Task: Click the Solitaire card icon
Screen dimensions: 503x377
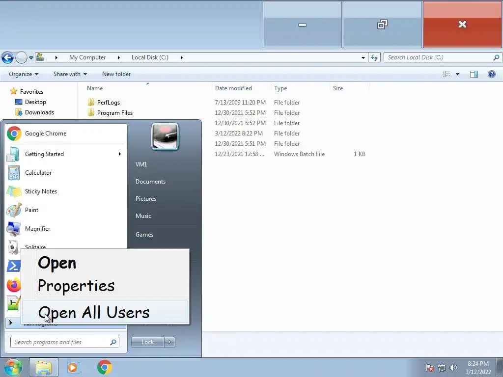Action: point(13,247)
